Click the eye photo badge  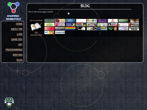click(x=134, y=21)
